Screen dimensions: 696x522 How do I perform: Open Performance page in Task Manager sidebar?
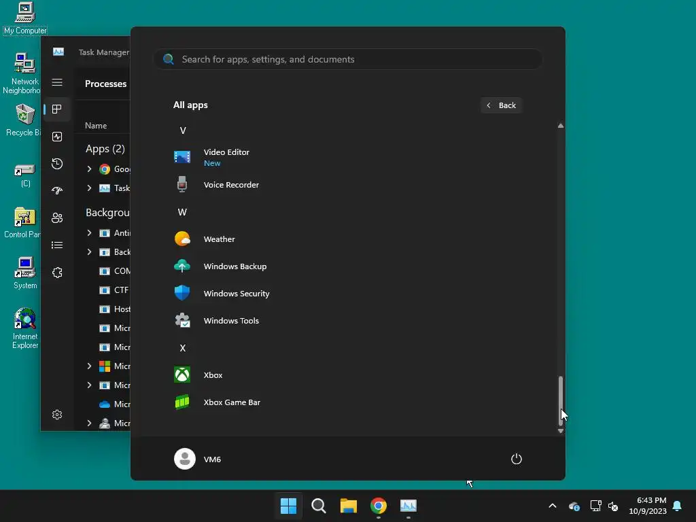pos(57,137)
